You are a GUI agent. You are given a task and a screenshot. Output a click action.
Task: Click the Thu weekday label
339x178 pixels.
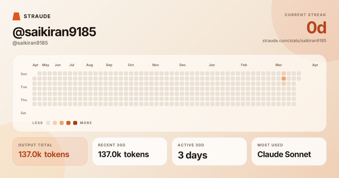[x=24, y=100]
